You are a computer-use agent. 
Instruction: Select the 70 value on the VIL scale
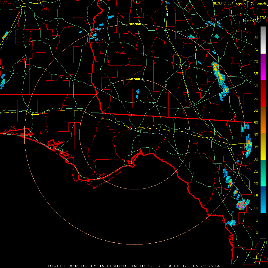coord(256,62)
